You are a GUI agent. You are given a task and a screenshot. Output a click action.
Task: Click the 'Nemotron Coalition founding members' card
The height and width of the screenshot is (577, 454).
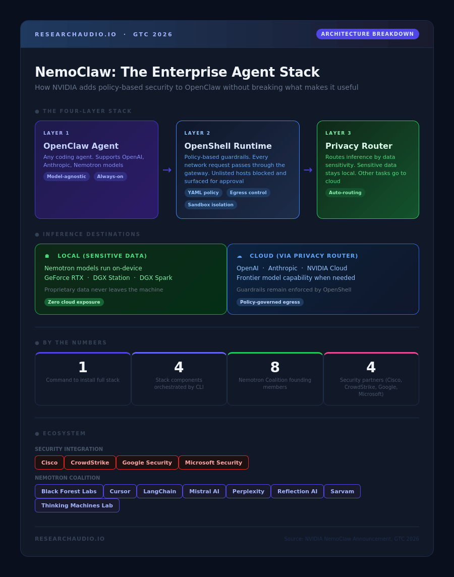click(275, 379)
